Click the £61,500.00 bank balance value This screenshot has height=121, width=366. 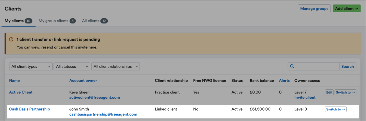(260, 109)
